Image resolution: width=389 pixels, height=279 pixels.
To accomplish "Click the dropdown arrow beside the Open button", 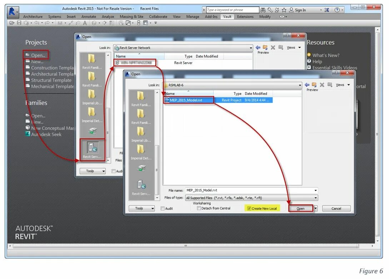I will 315,209.
